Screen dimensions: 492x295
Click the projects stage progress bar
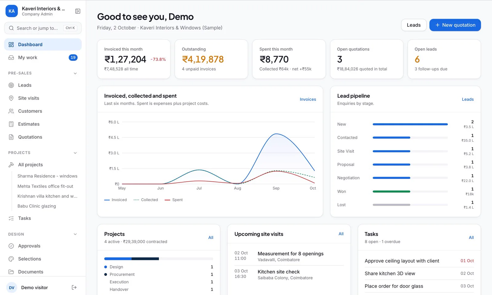coord(159,259)
